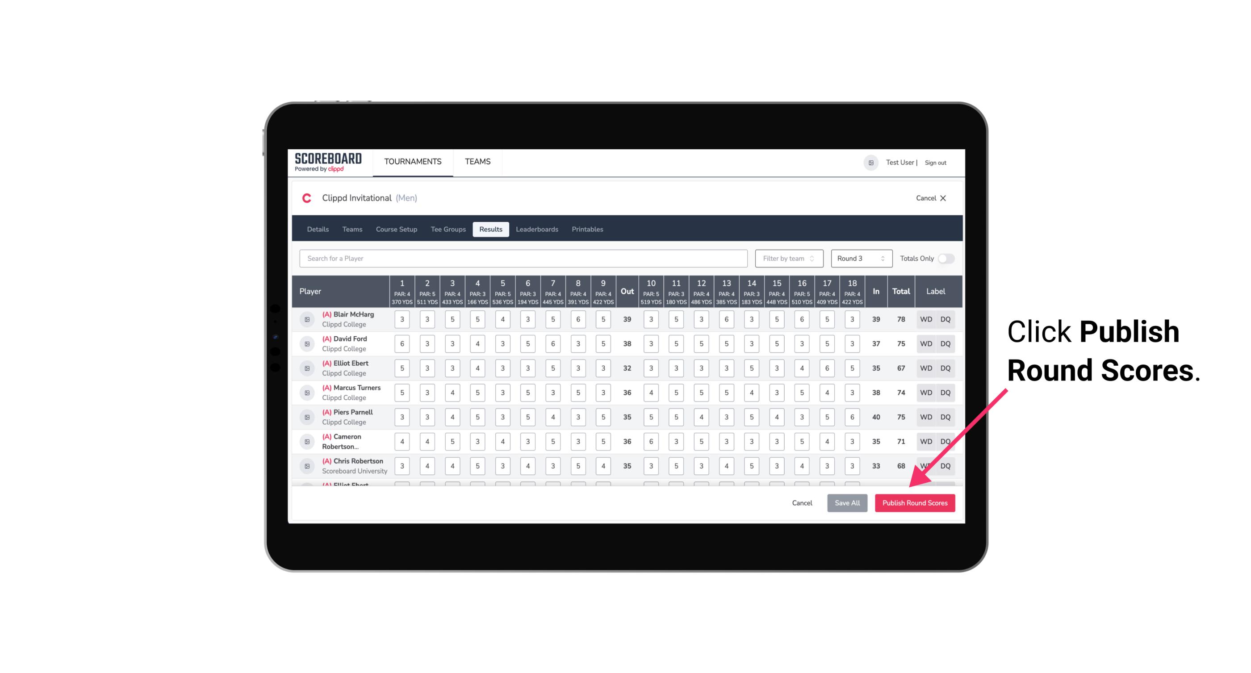
Task: Switch to the Leaderboards tab
Action: [537, 230]
